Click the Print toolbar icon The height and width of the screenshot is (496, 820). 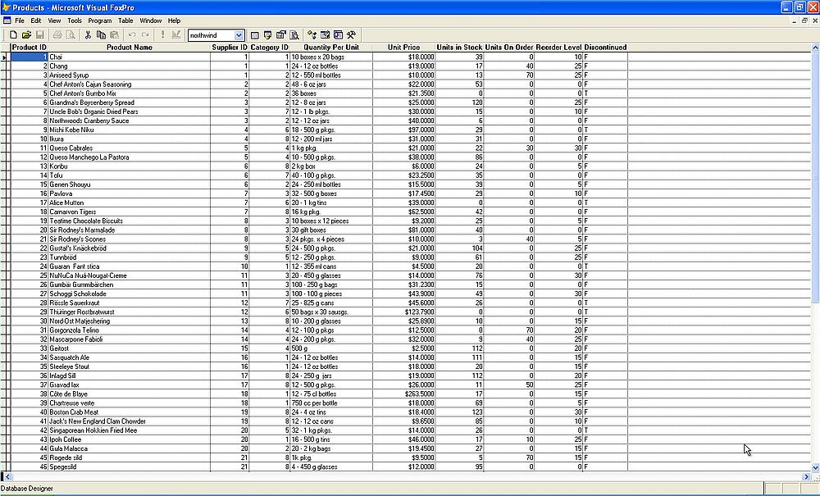pos(57,35)
